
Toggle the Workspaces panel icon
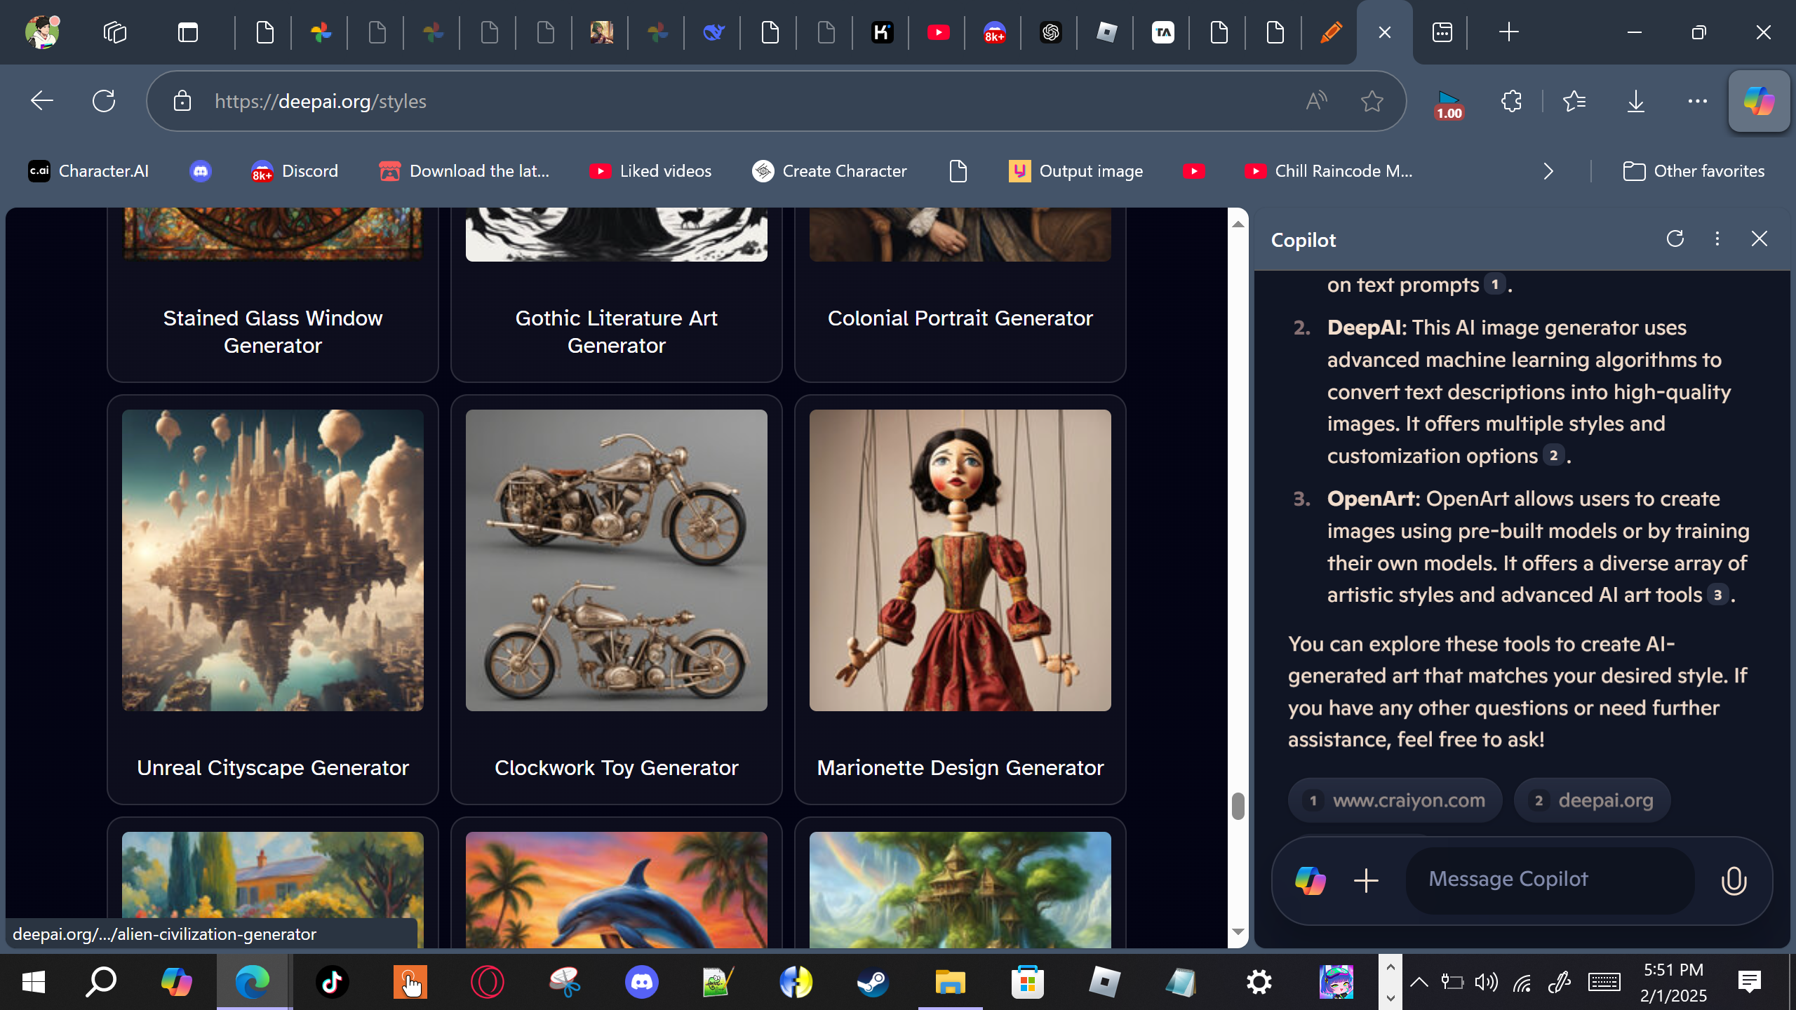pos(114,32)
